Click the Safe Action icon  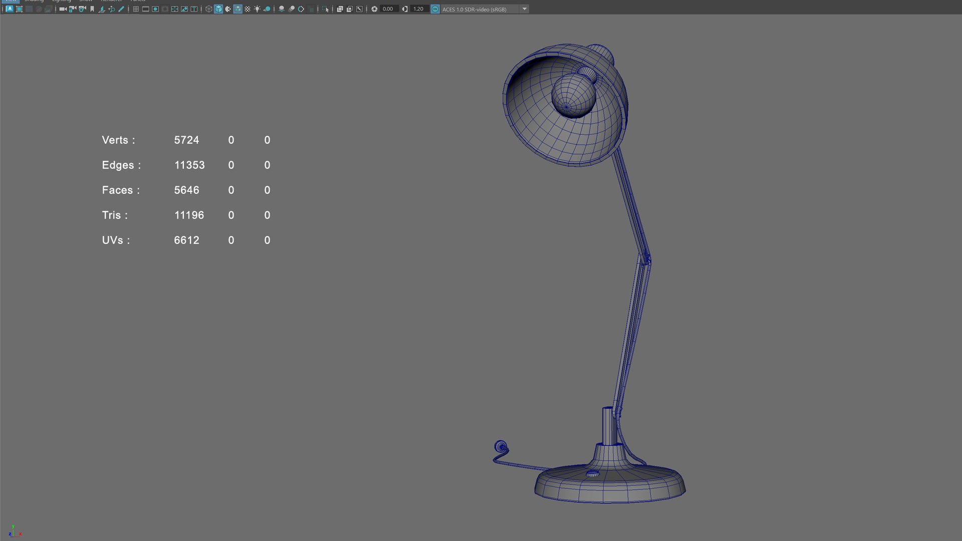pyautogui.click(x=184, y=9)
